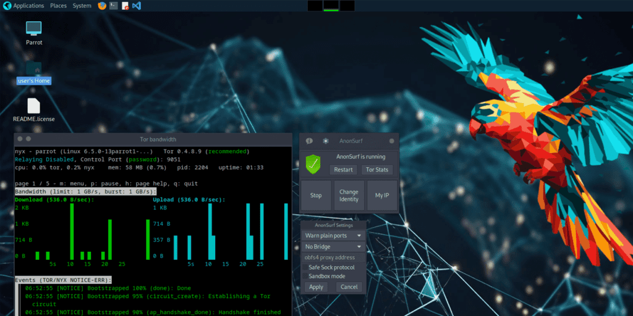Open AnonSurf settings gear icon
This screenshot has width=633, height=316.
pyautogui.click(x=326, y=141)
